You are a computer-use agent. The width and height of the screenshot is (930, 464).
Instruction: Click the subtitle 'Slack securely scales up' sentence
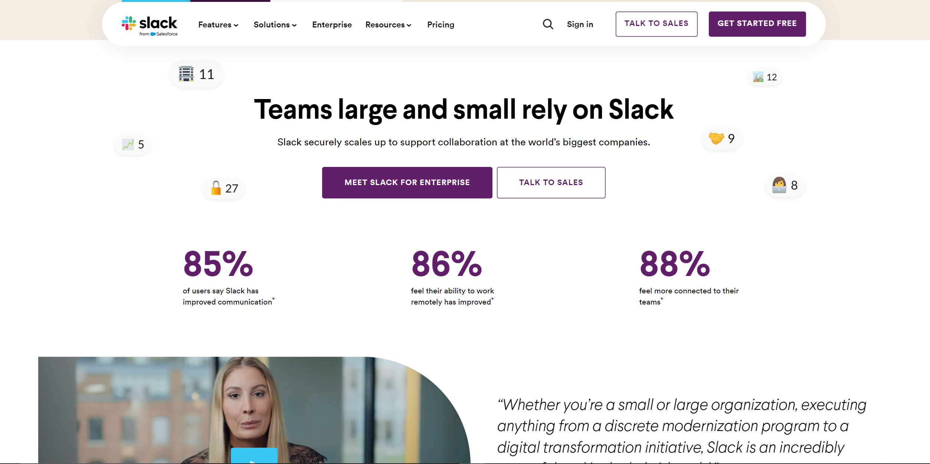464,142
